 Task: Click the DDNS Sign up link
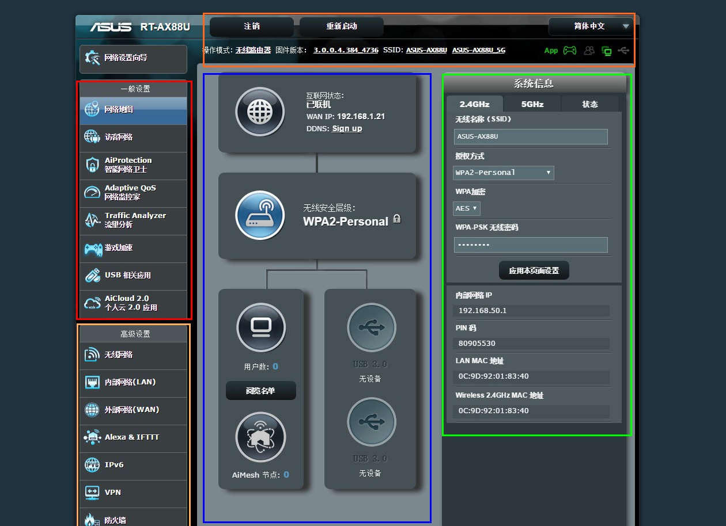(x=347, y=128)
